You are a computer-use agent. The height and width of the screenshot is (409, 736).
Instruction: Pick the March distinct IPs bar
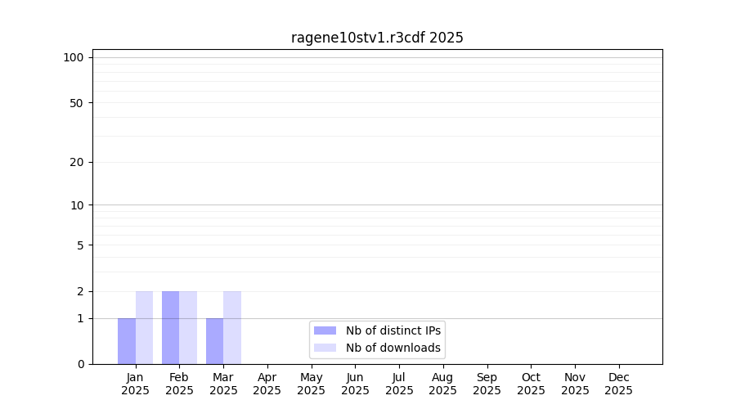(x=214, y=341)
